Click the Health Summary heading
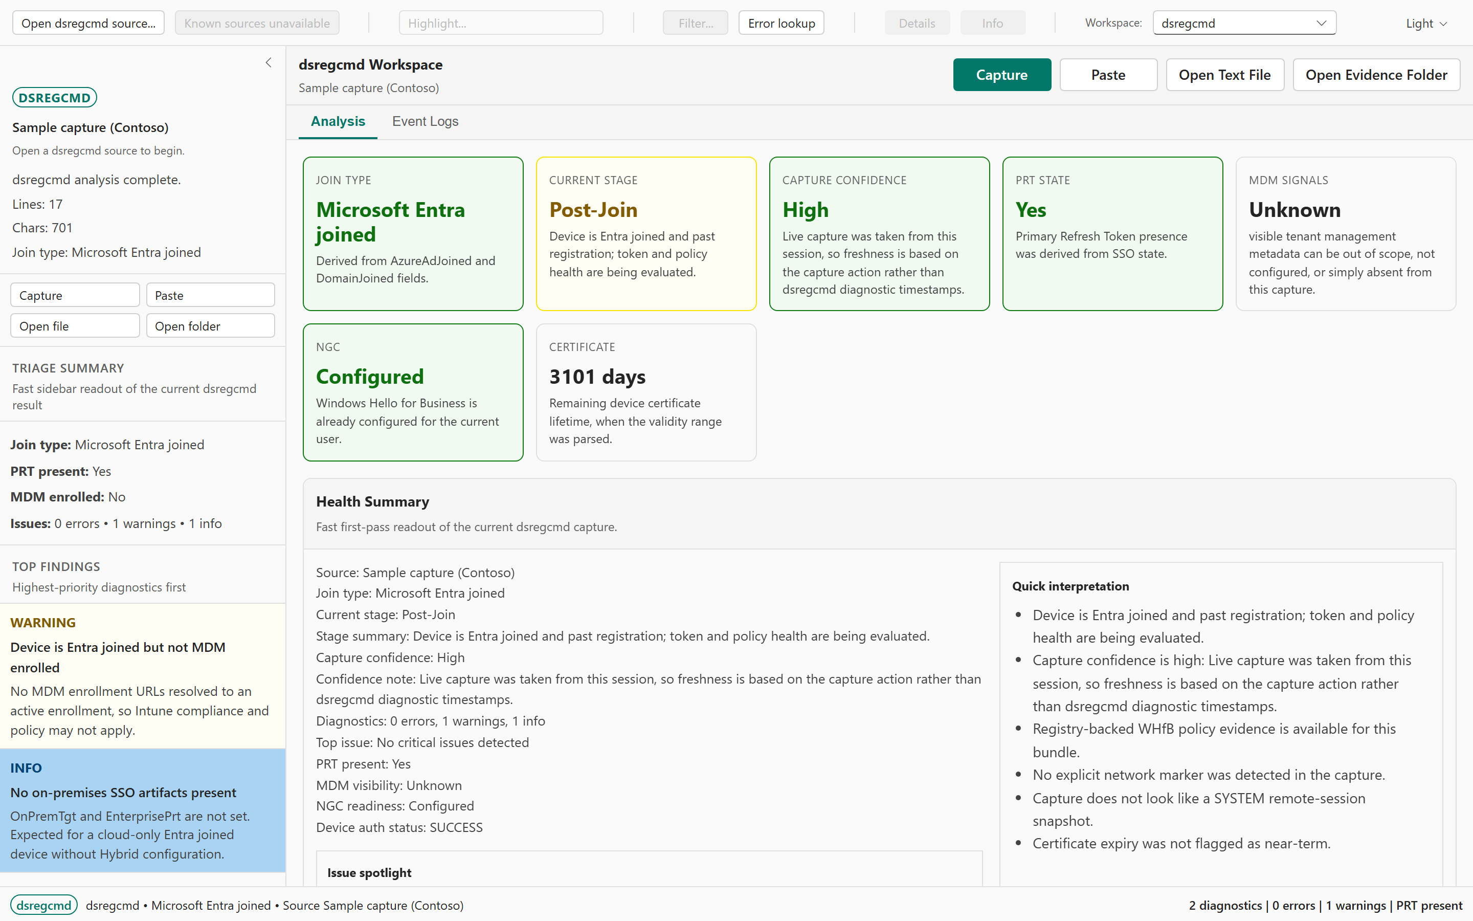This screenshot has height=921, width=1473. 372,502
